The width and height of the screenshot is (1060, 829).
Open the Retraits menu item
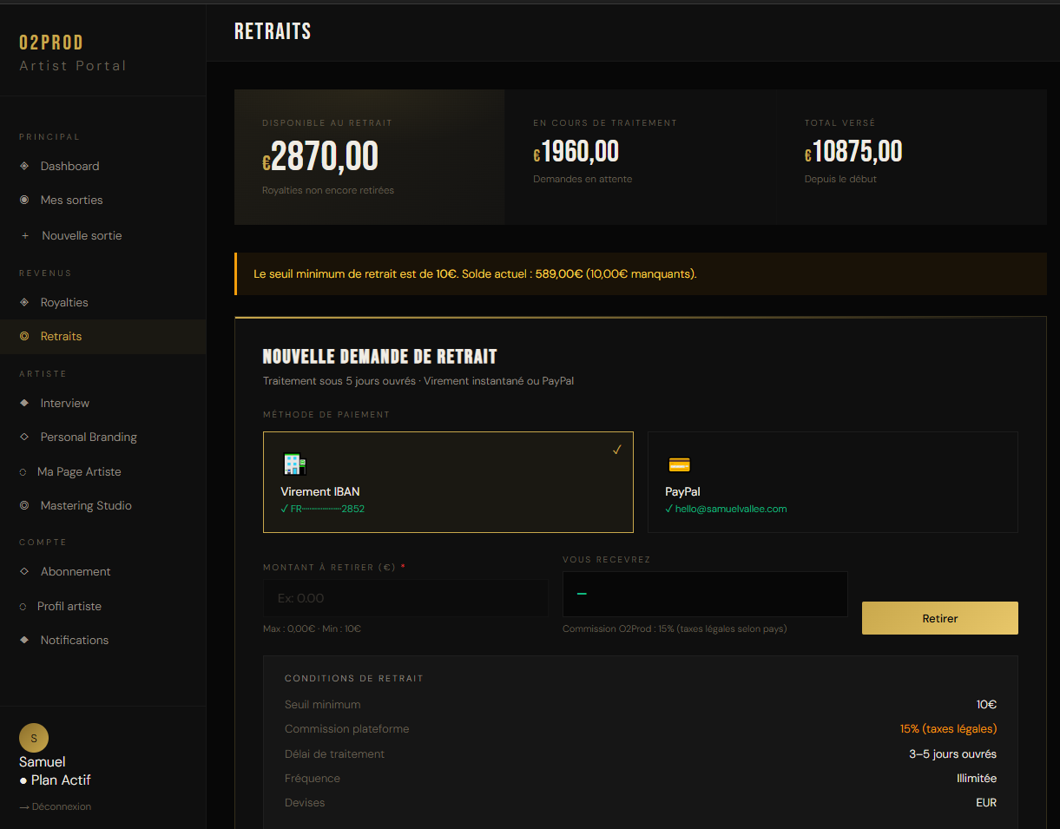102,336
